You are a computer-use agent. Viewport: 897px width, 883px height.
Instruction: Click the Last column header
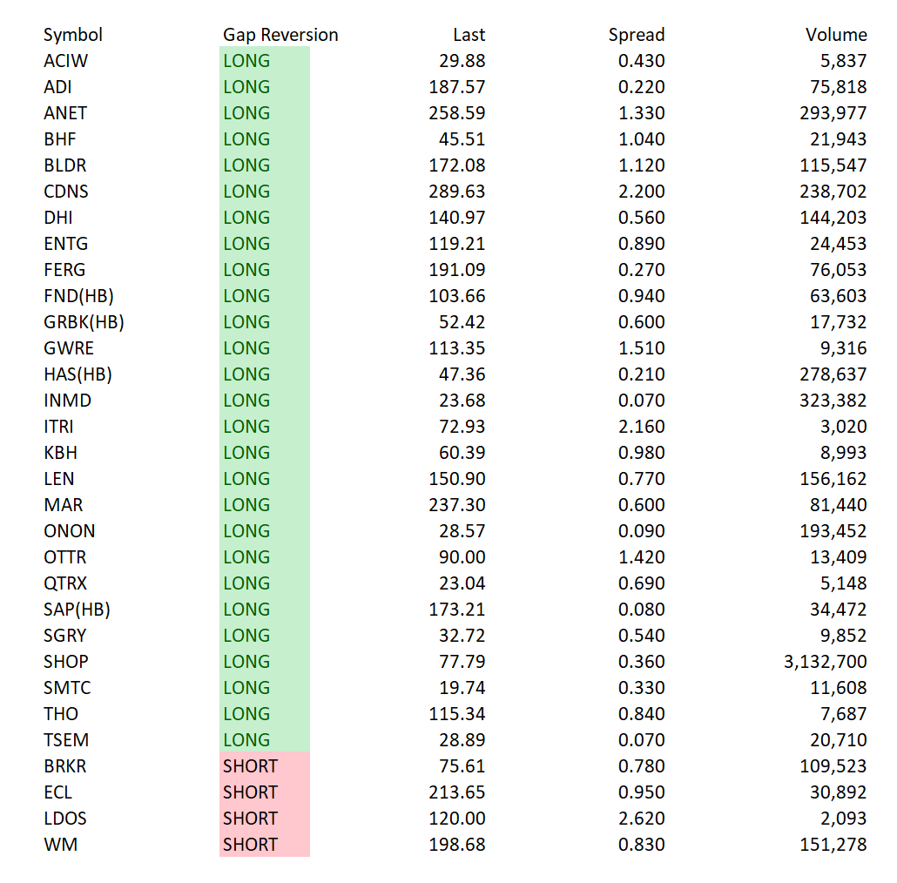(469, 35)
